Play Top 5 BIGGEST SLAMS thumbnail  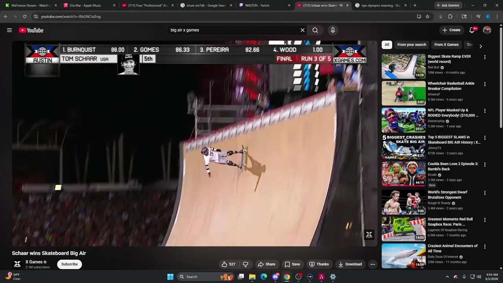click(x=404, y=147)
